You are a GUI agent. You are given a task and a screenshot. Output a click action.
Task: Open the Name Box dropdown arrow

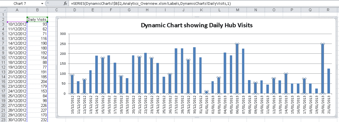click(x=42, y=3)
